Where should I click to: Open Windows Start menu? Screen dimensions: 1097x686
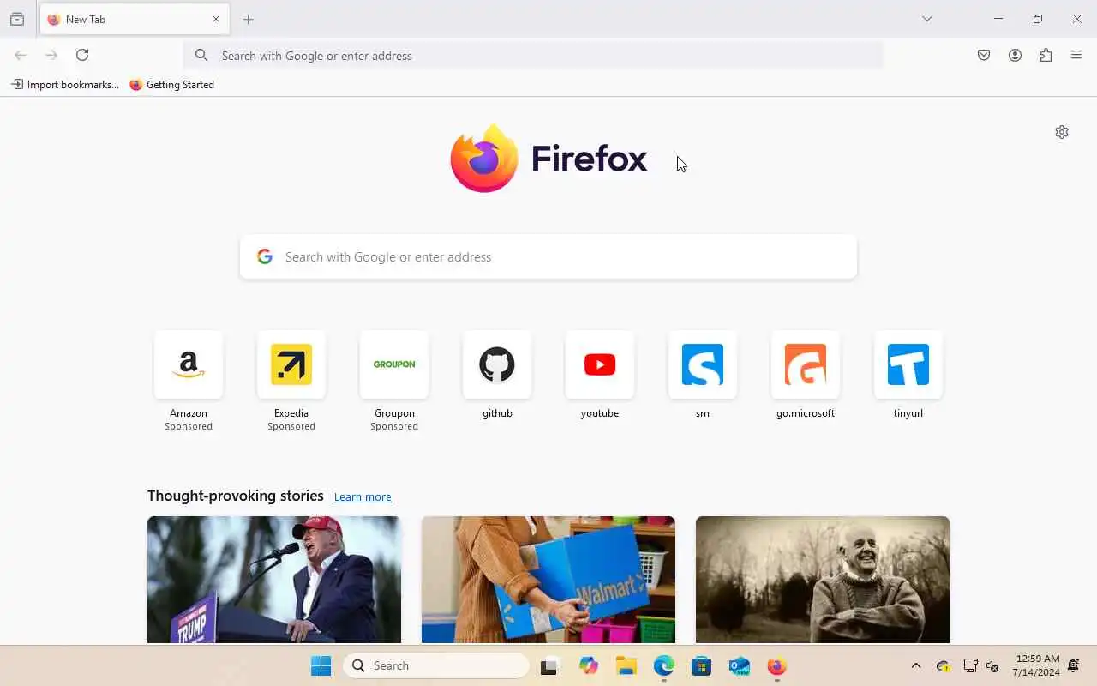tap(321, 666)
